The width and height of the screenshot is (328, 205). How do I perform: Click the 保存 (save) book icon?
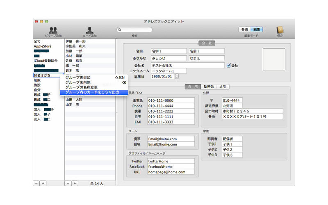280,30
